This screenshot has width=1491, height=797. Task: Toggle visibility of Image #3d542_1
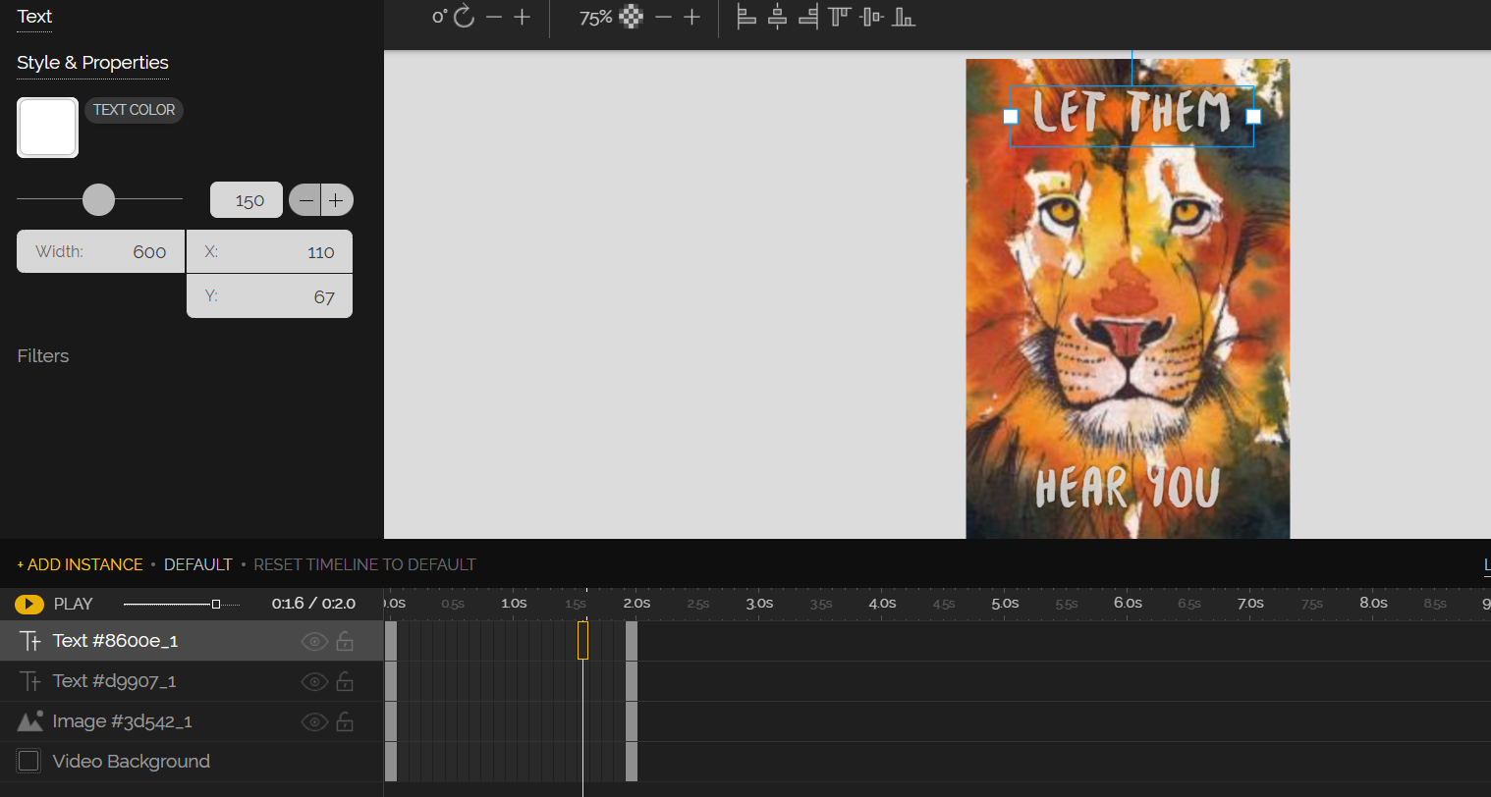313,722
